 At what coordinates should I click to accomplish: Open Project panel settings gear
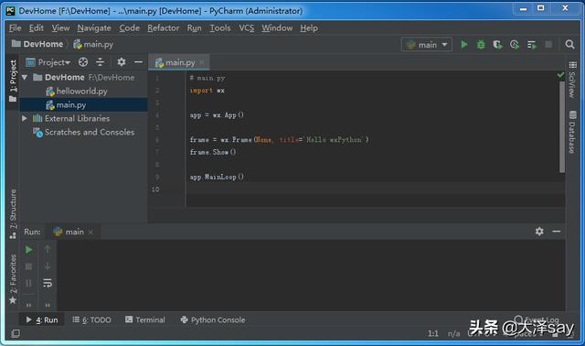click(122, 62)
